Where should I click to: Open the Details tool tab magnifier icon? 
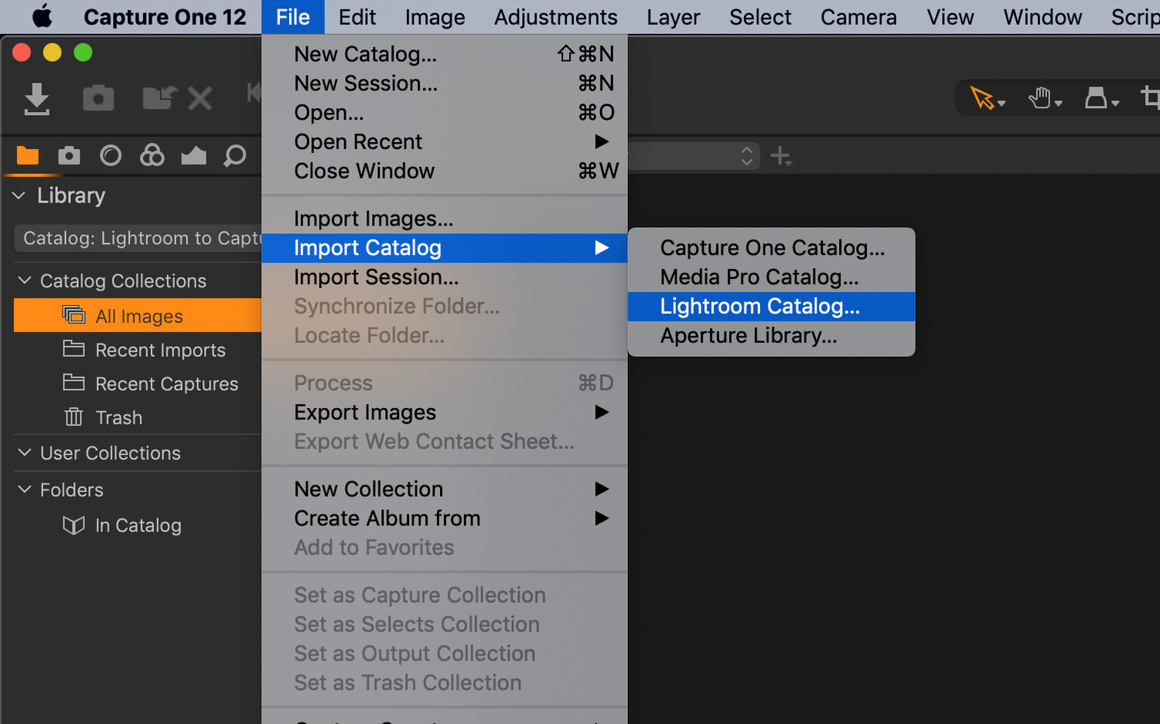(234, 156)
